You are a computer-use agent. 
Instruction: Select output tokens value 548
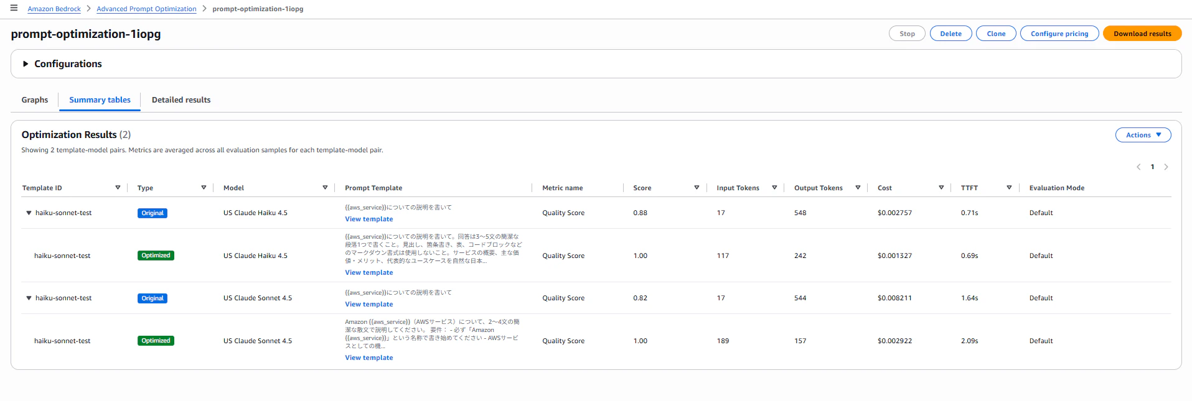click(800, 213)
